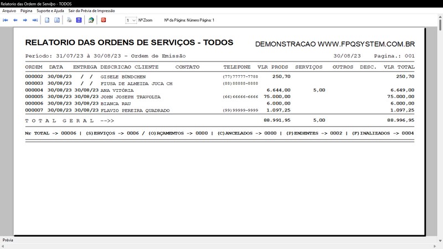Click phone (99)99999-9999
Screen dimensions: 443x249
(240, 110)
